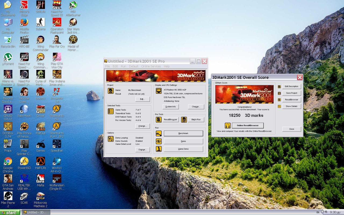Viewport: 344px width, 215px height.
Task: Start the Benchmark run
Action: click(x=183, y=134)
